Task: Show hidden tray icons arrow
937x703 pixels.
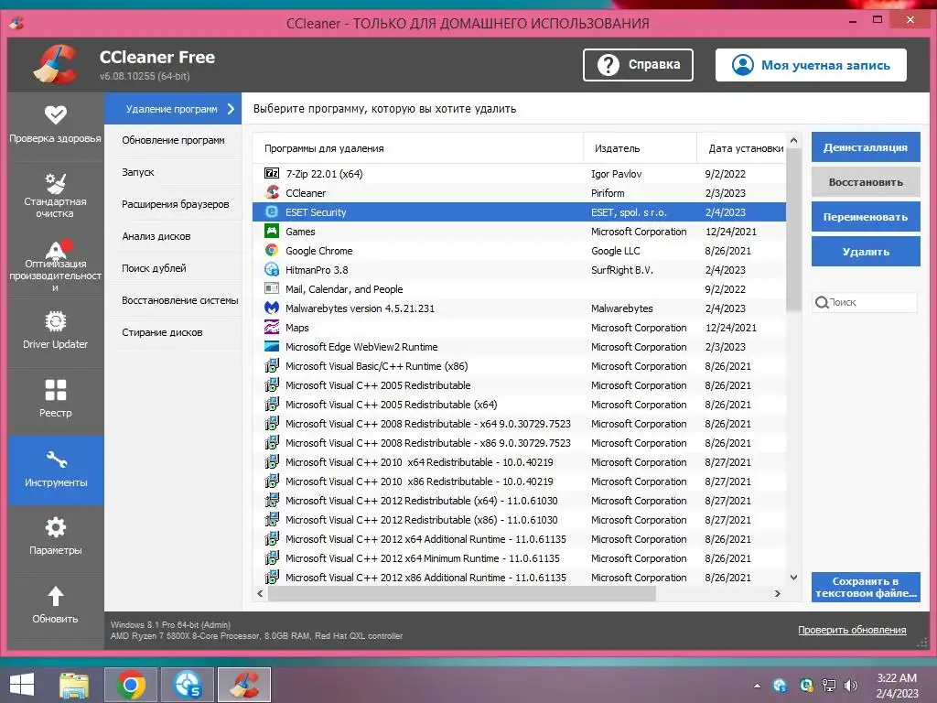Action: [x=757, y=686]
